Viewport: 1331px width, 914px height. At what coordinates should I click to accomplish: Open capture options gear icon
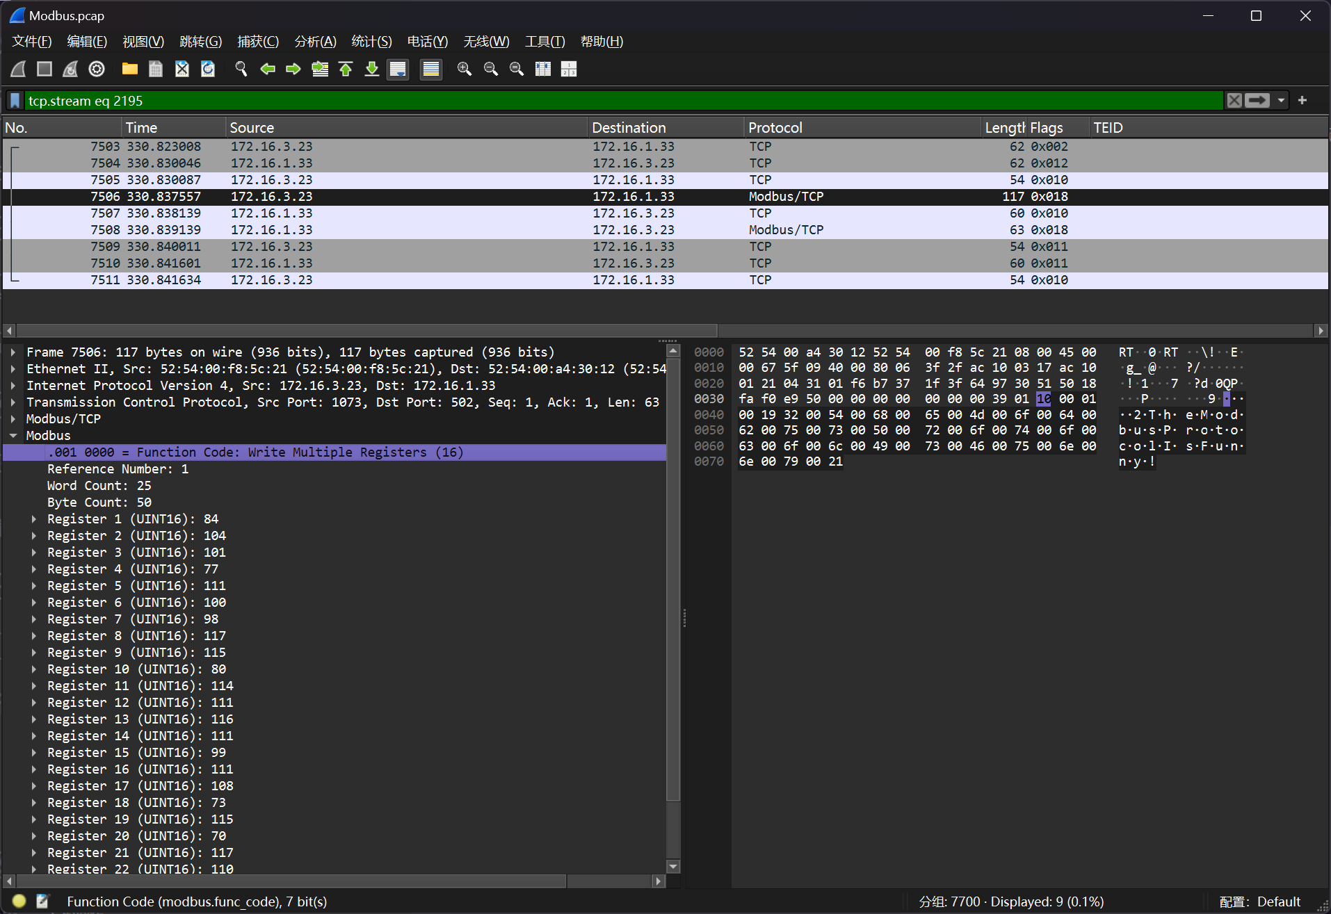tap(97, 69)
